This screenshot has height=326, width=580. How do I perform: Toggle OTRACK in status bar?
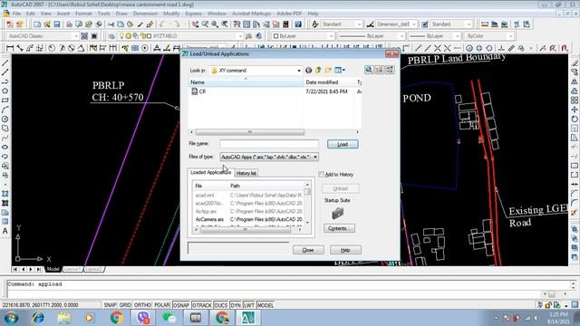pos(202,305)
